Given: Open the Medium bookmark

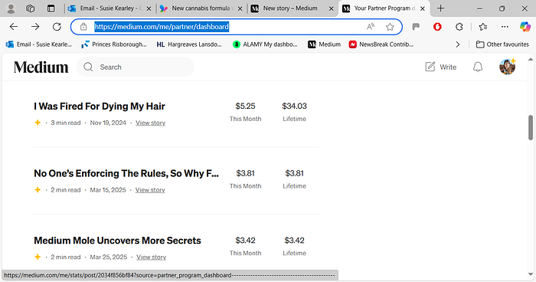Looking at the screenshot, I should (x=325, y=44).
